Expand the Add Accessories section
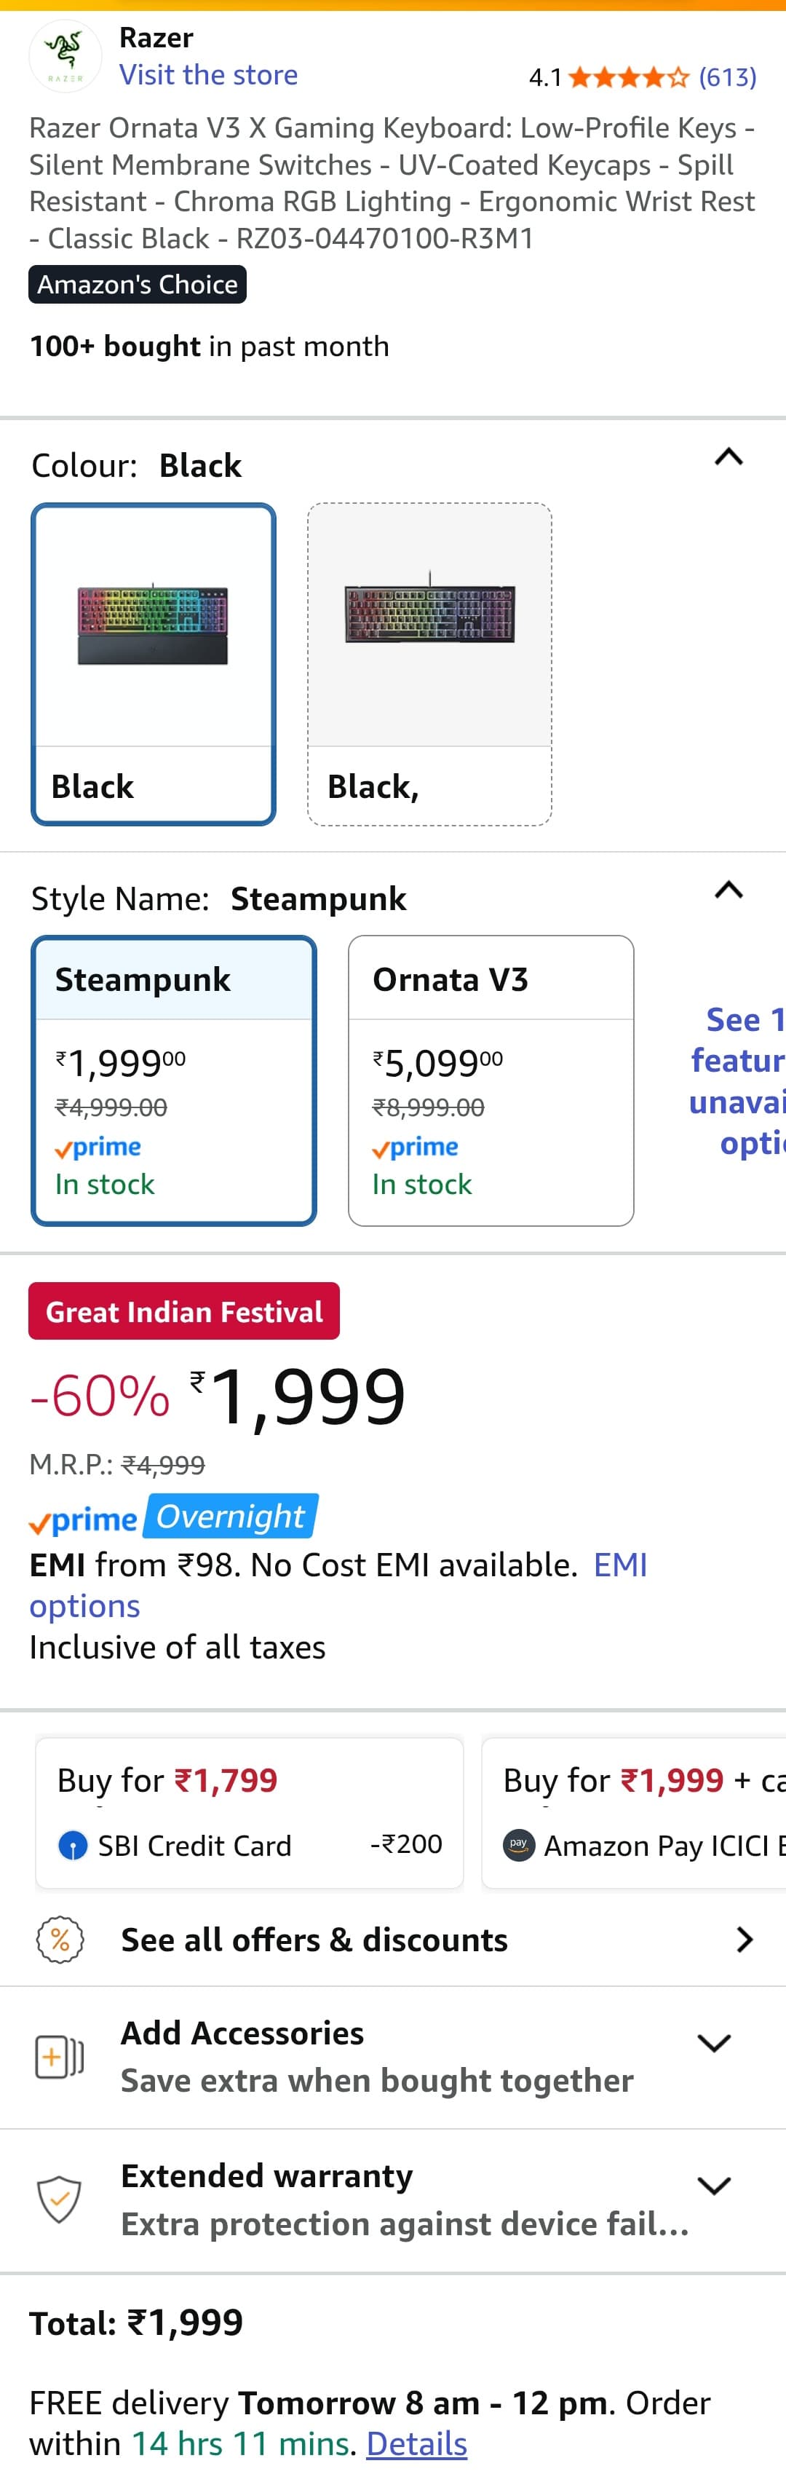Viewport: 786px width, 2474px height. [x=714, y=2043]
